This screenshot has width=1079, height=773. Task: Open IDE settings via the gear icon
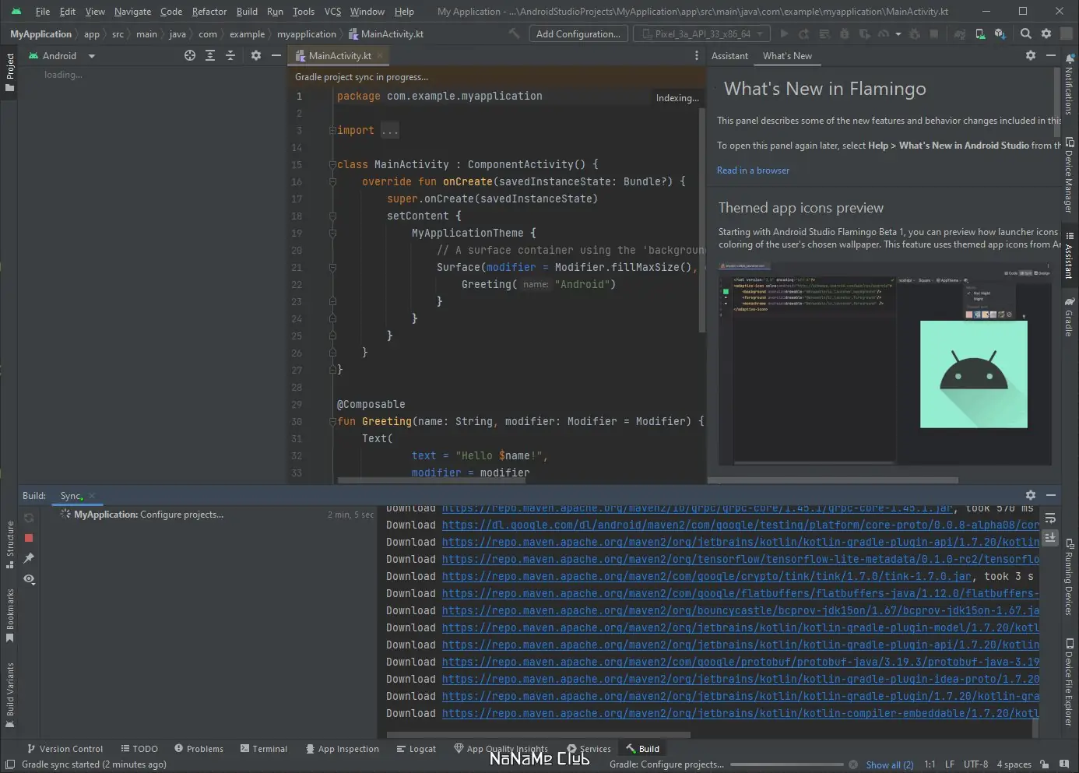coord(1046,34)
